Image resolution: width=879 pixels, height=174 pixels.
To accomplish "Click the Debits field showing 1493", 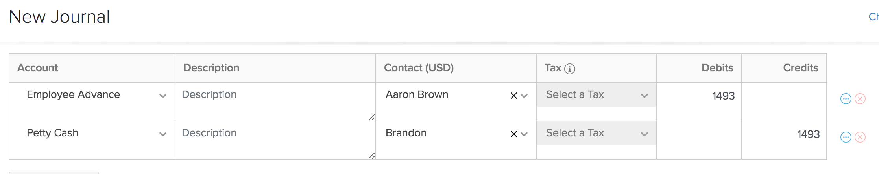I will tap(699, 96).
